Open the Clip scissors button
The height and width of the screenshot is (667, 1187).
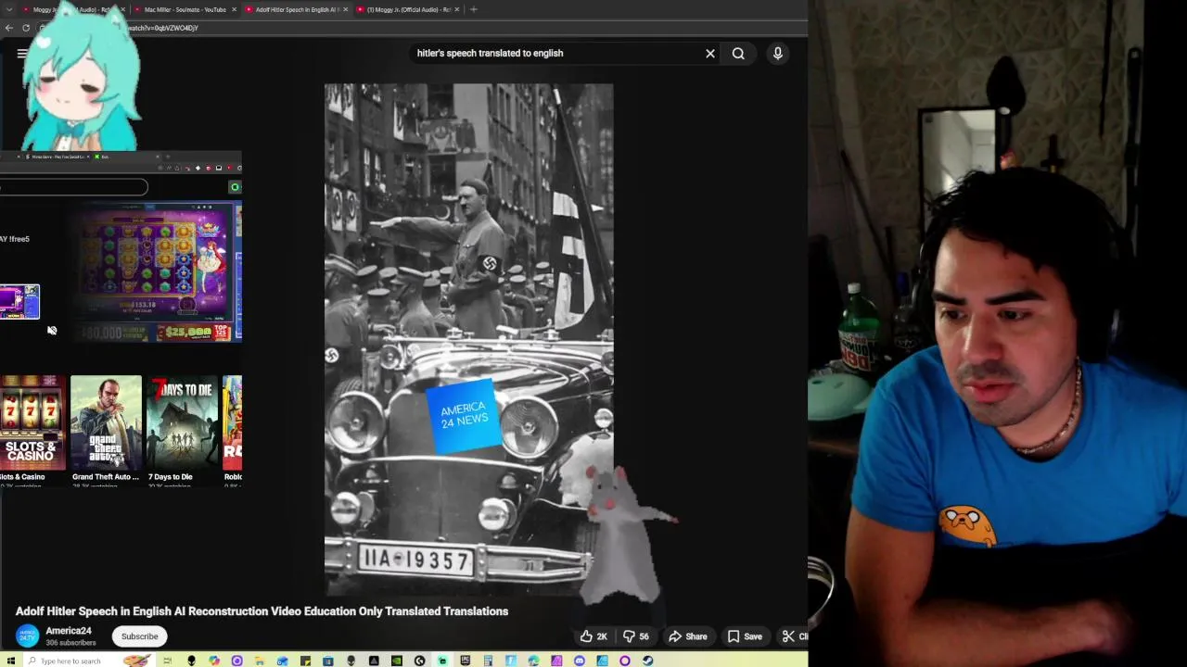point(794,636)
